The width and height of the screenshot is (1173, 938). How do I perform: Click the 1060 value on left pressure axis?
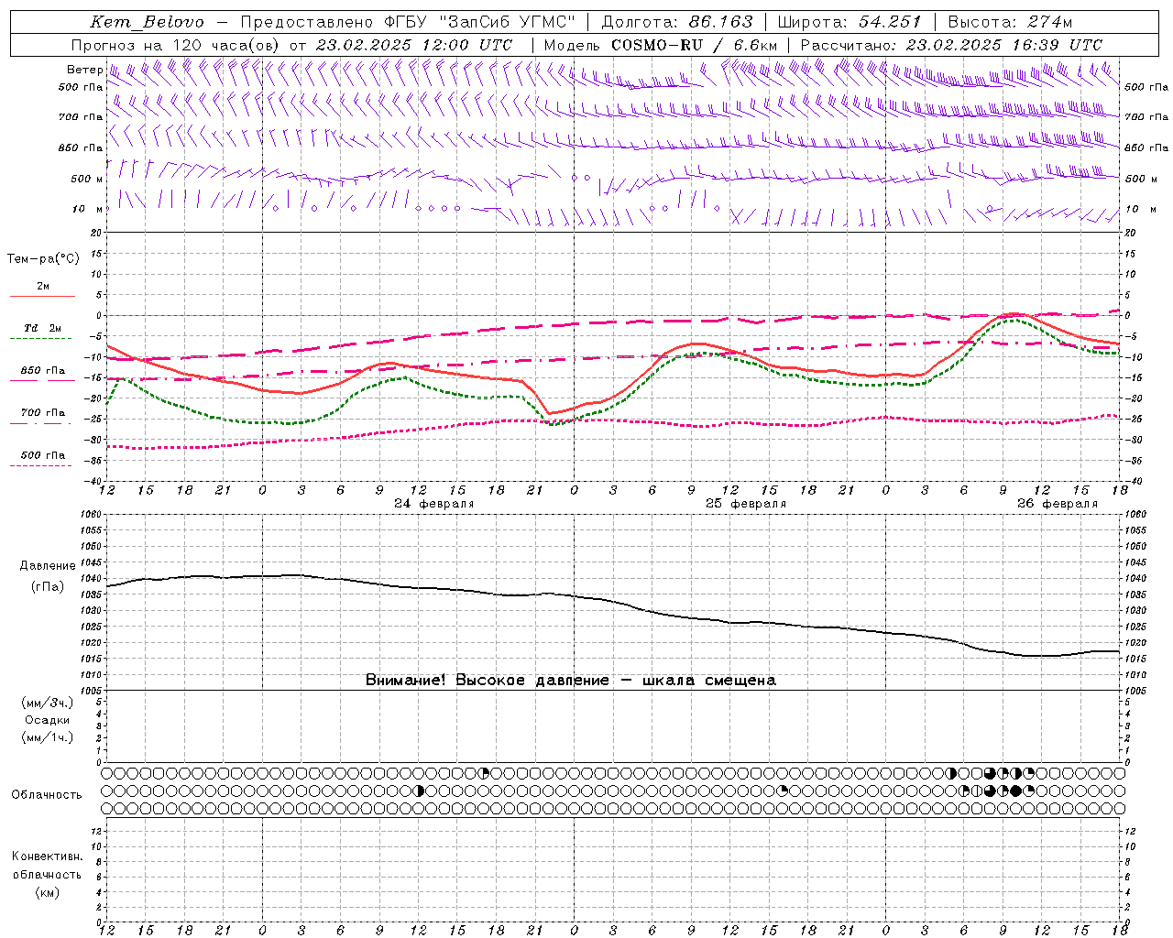pos(93,515)
